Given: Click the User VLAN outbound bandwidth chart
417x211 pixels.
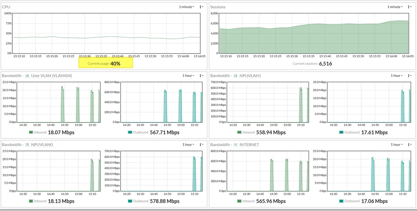Looking at the screenshot, I should tap(161, 102).
